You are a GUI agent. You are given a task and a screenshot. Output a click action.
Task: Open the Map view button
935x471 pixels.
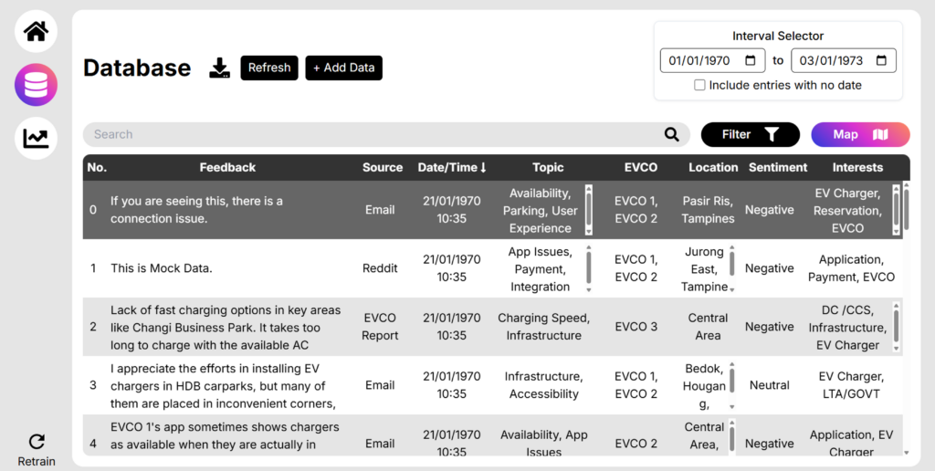(859, 135)
